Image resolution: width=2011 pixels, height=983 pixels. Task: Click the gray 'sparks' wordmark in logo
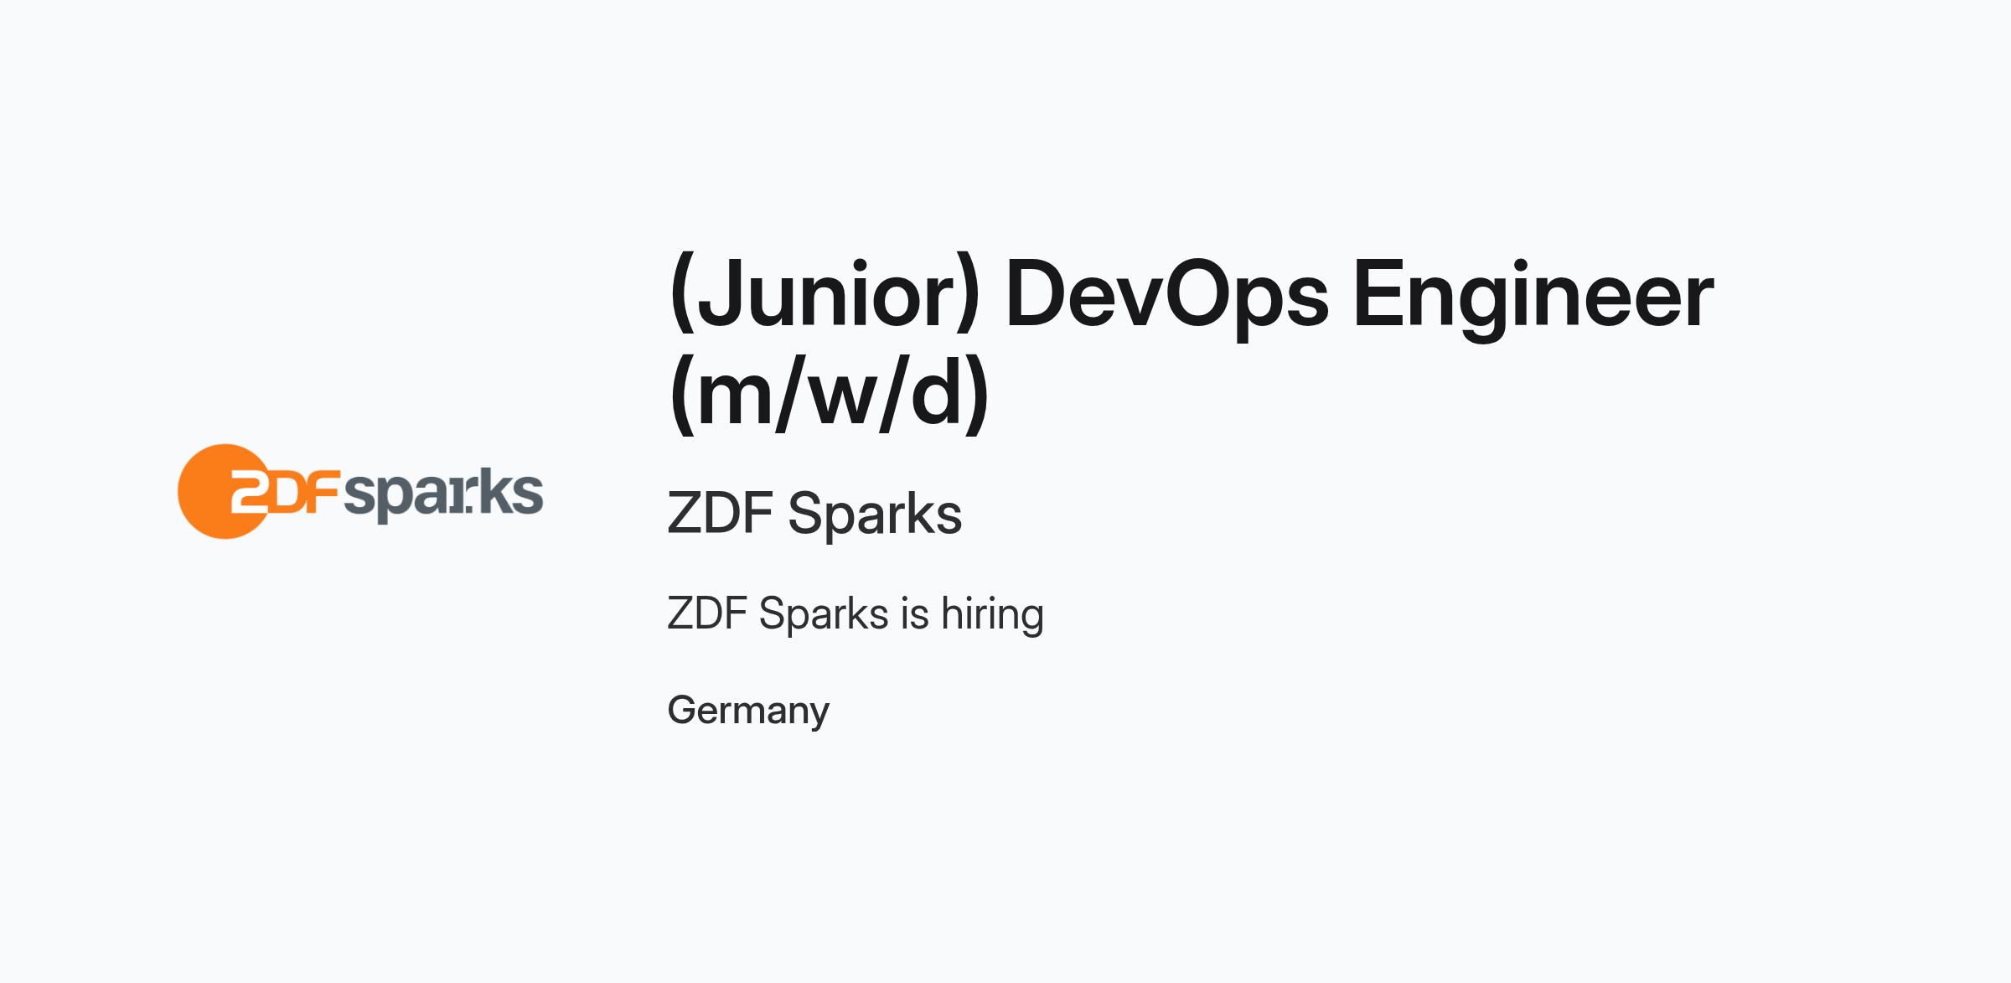tap(444, 495)
